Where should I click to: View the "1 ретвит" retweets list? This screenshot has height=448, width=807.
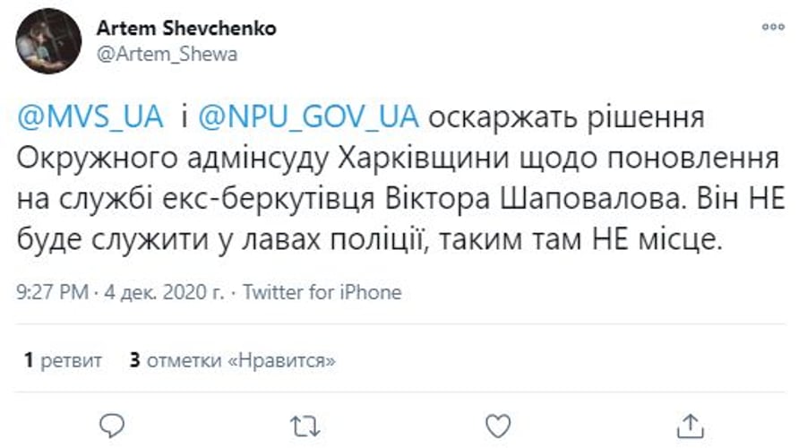(x=64, y=360)
